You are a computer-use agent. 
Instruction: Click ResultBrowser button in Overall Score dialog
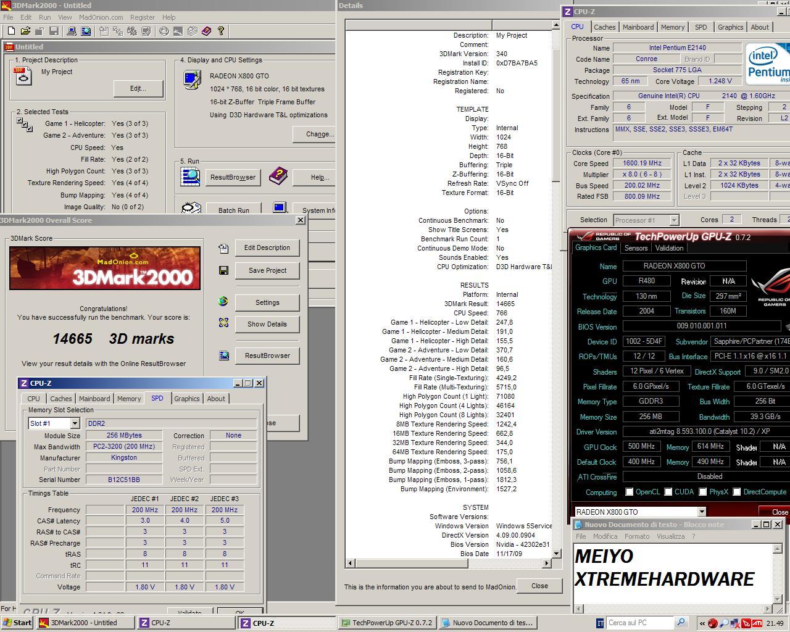[x=267, y=355]
